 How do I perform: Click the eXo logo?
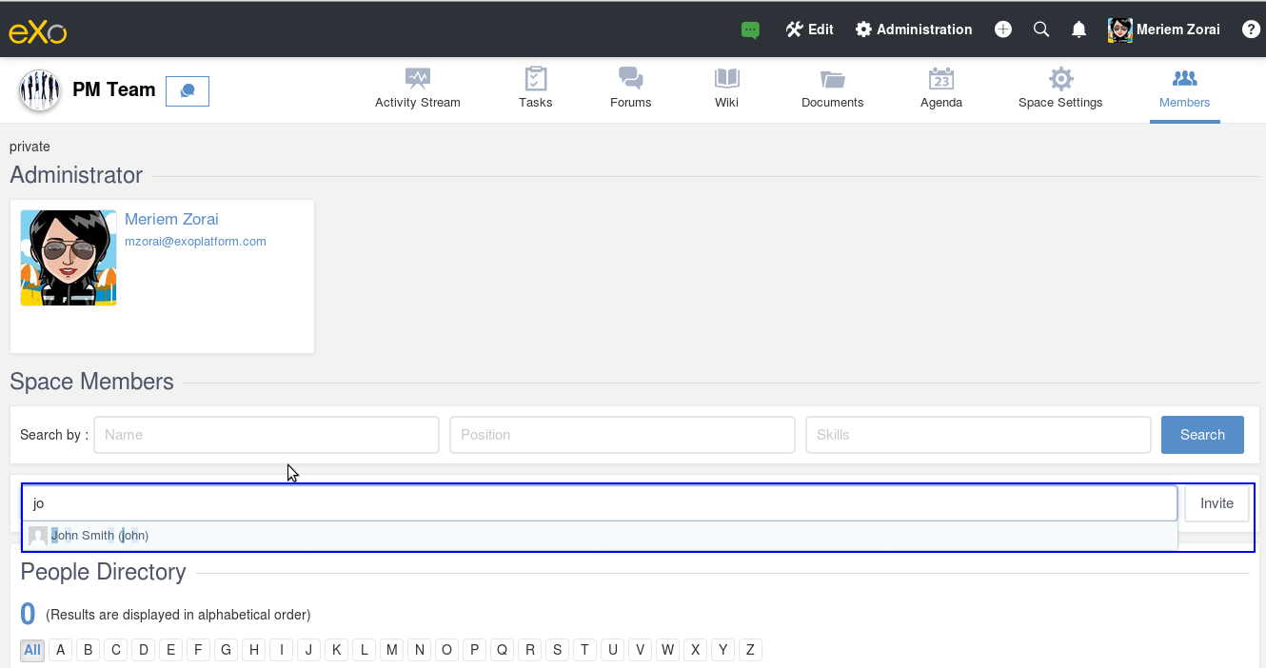tap(38, 31)
